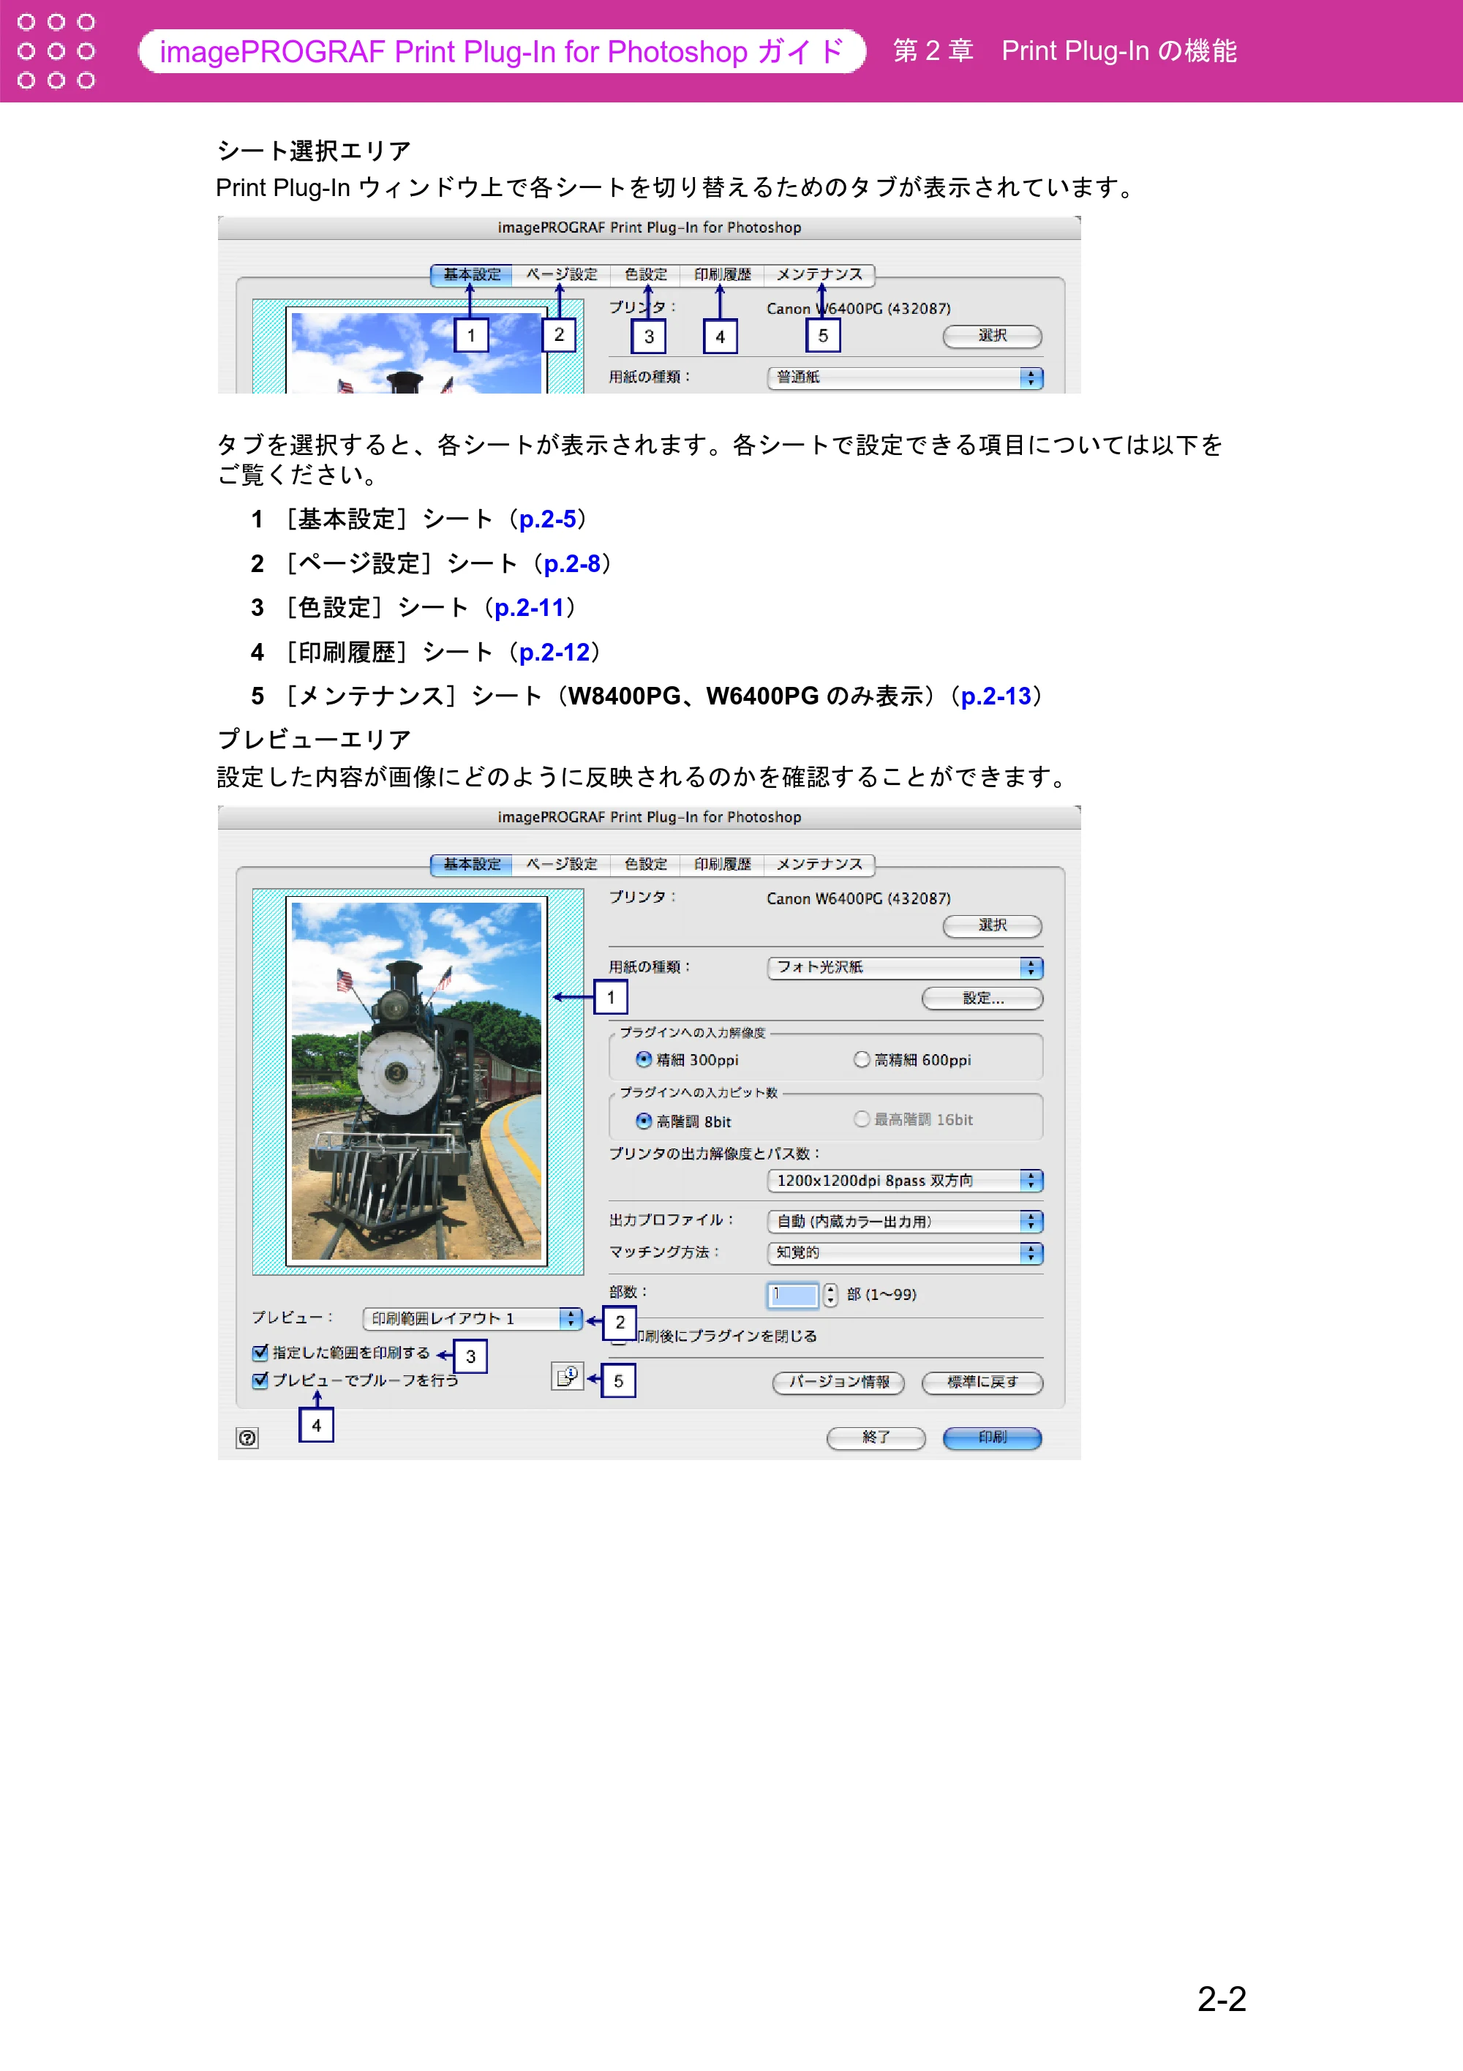Image resolution: width=1463 pixels, height=2071 pixels.
Task: Click the locomotive preview image
Action: [417, 1080]
